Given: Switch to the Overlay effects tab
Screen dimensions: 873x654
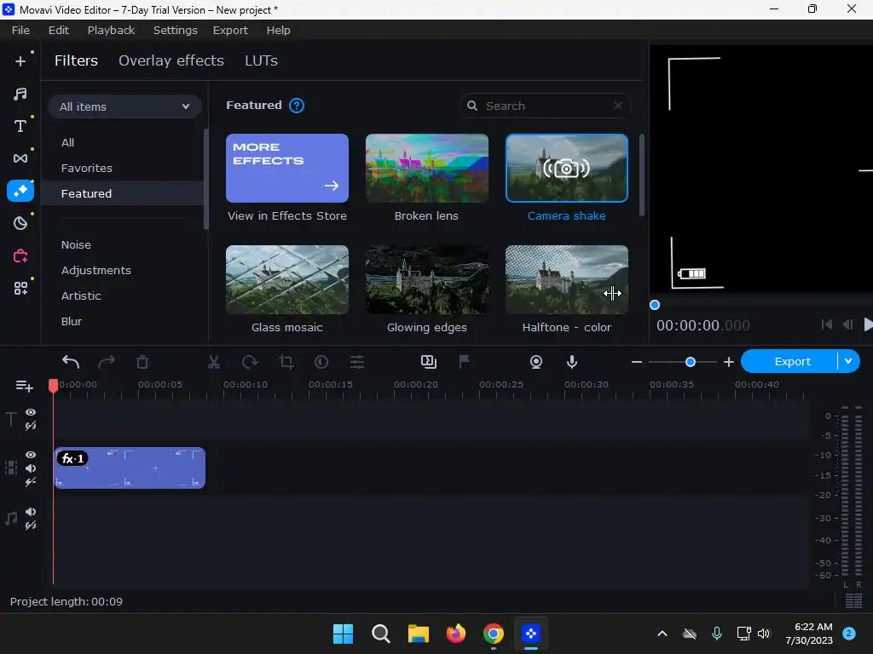Looking at the screenshot, I should pyautogui.click(x=171, y=60).
